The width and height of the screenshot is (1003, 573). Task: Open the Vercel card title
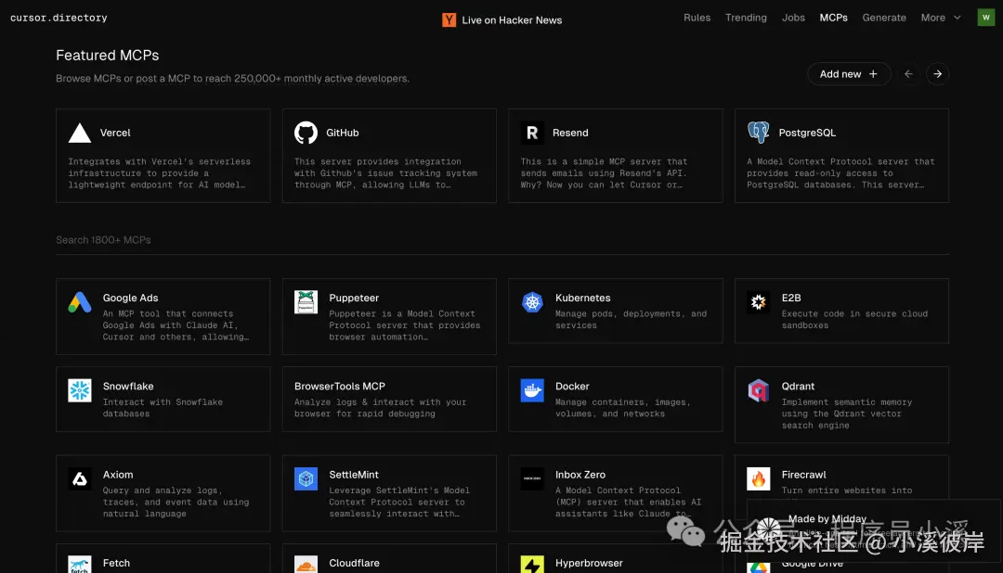115,133
